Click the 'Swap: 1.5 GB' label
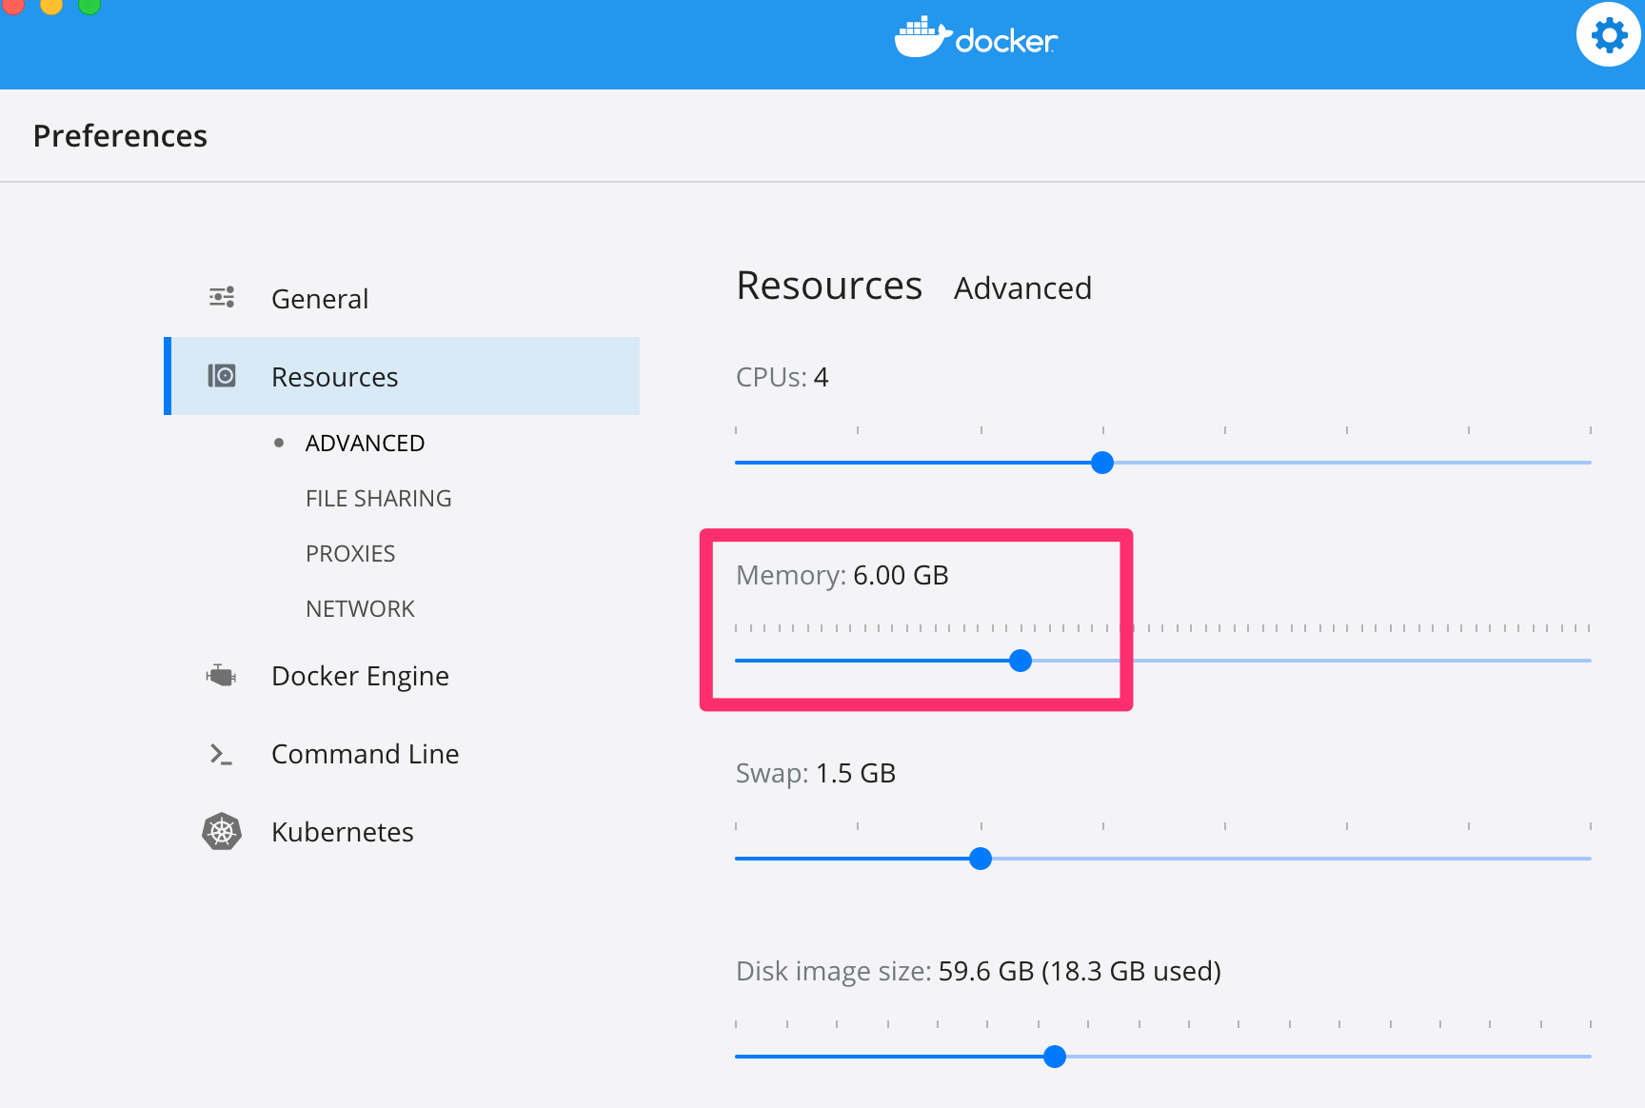Screen dimensions: 1645x1108 click(816, 773)
